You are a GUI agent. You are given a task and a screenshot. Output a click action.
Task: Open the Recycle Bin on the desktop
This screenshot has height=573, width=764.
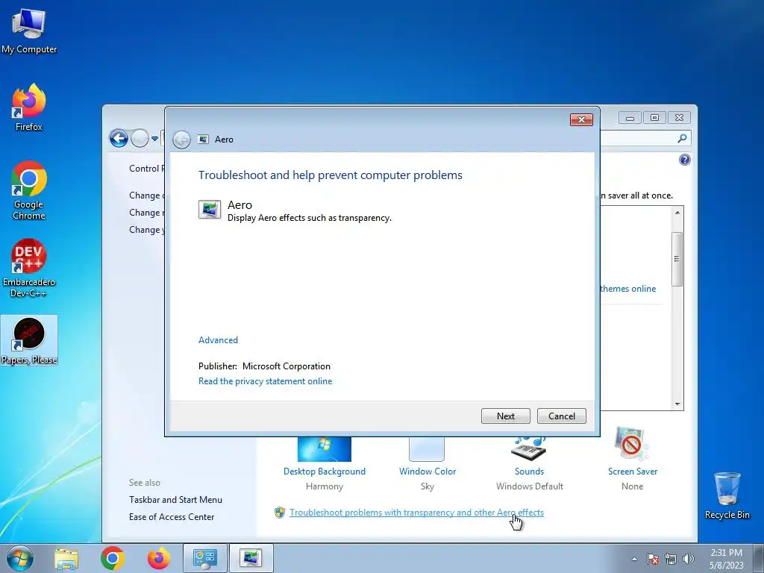tap(727, 495)
